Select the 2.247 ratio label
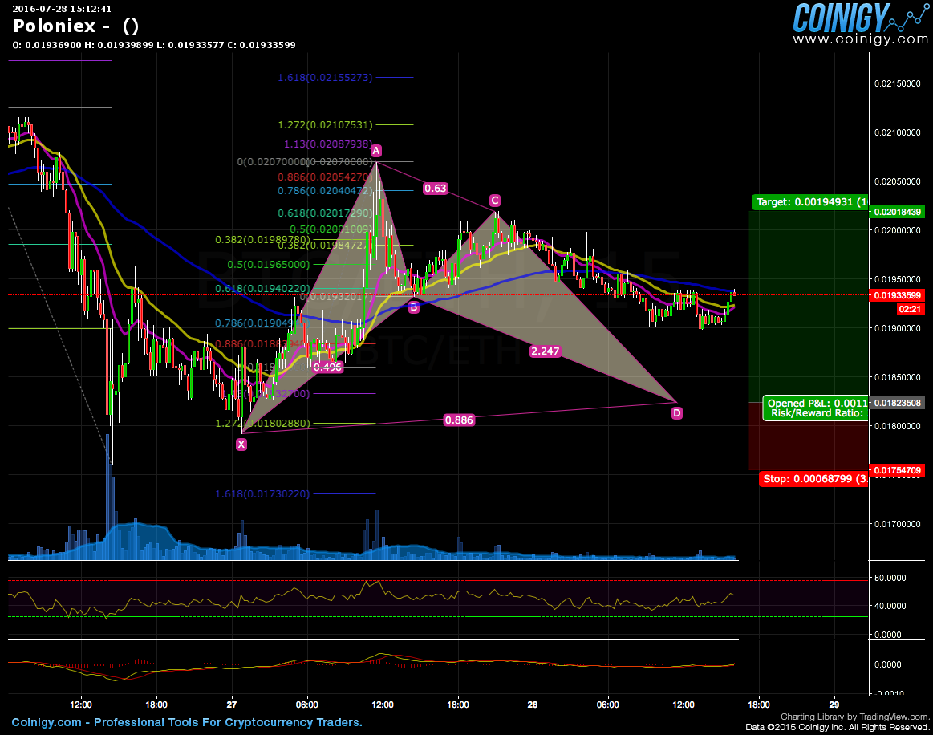 click(x=545, y=351)
